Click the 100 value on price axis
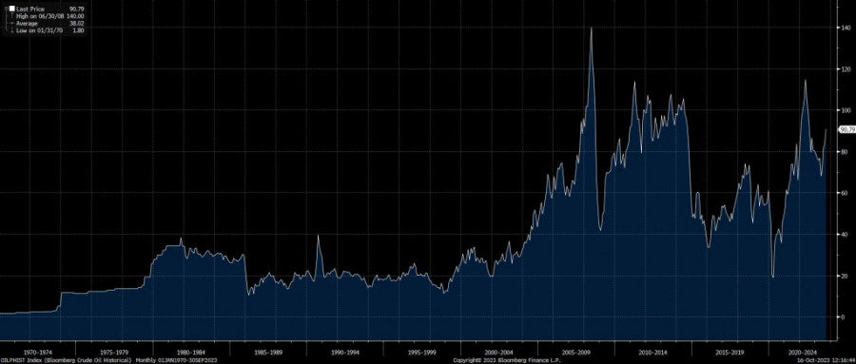The image size is (856, 364). pyautogui.click(x=846, y=110)
